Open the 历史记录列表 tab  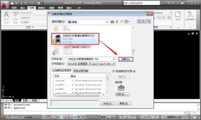(81, 71)
